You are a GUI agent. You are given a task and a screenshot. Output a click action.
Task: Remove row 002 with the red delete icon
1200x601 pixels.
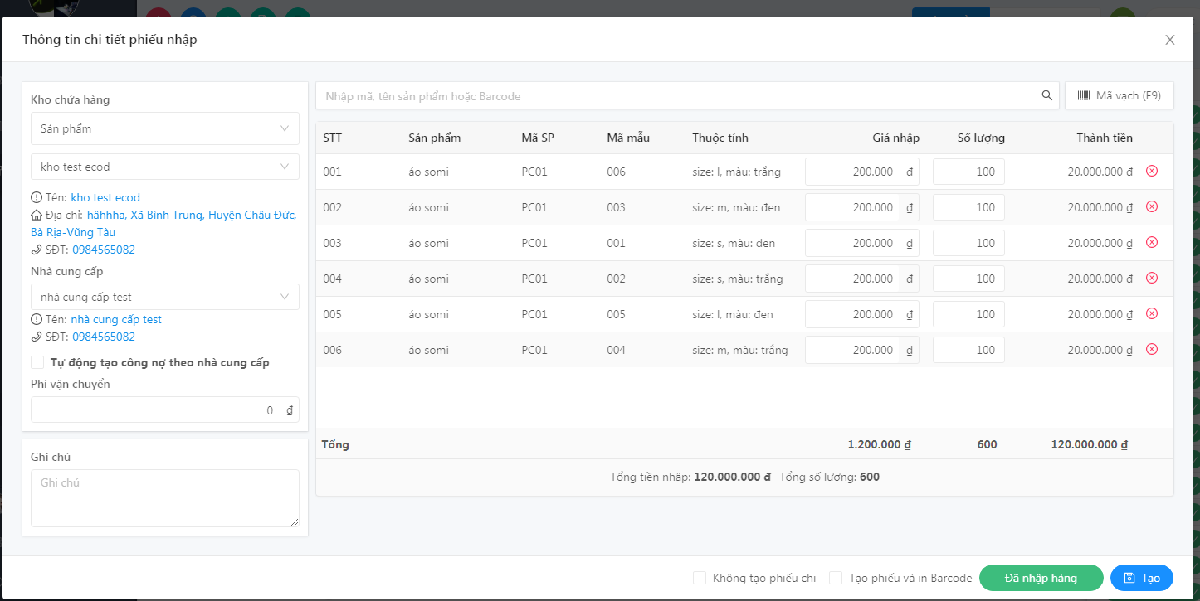coord(1152,207)
